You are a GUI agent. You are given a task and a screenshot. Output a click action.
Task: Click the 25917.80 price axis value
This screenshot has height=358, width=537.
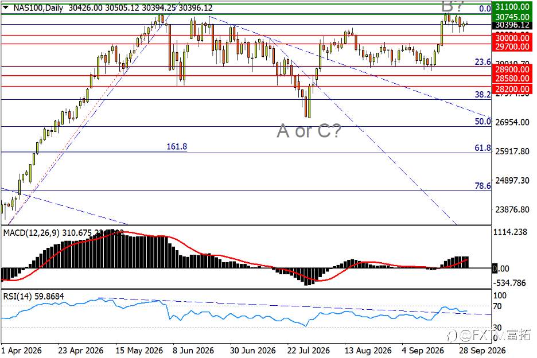[512, 151]
